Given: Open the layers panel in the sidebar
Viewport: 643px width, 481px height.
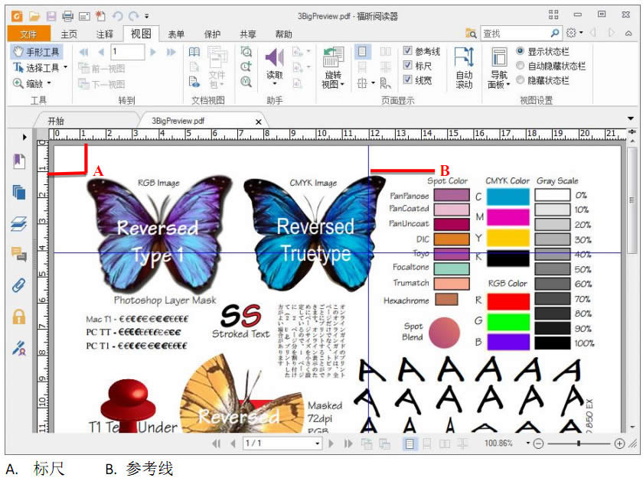Looking at the screenshot, I should click(19, 223).
